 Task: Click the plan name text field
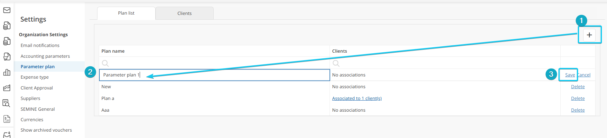pos(214,75)
